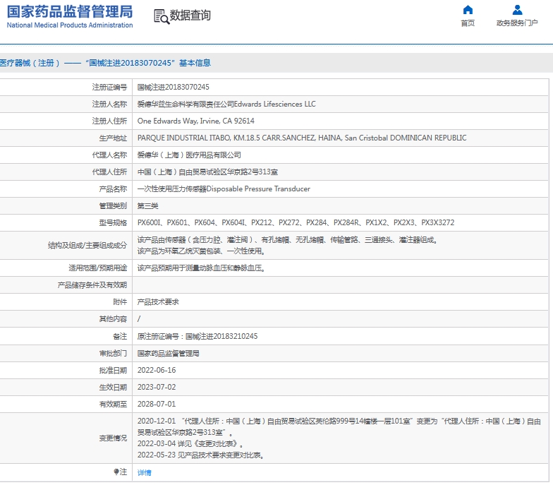Click the 代理人住所 row label
Viewport: 553px width, 485px height.
coord(109,172)
